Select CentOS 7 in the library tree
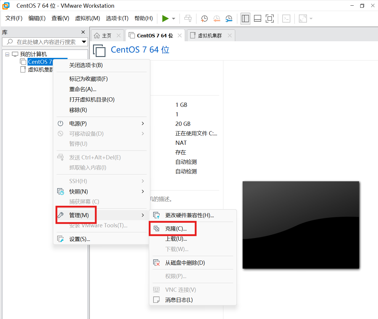This screenshot has width=378, height=319. coord(40,62)
